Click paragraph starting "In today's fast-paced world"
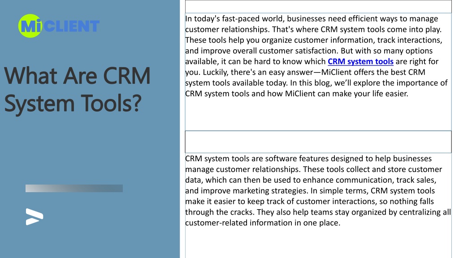This screenshot has width=459, height=258. (316, 56)
